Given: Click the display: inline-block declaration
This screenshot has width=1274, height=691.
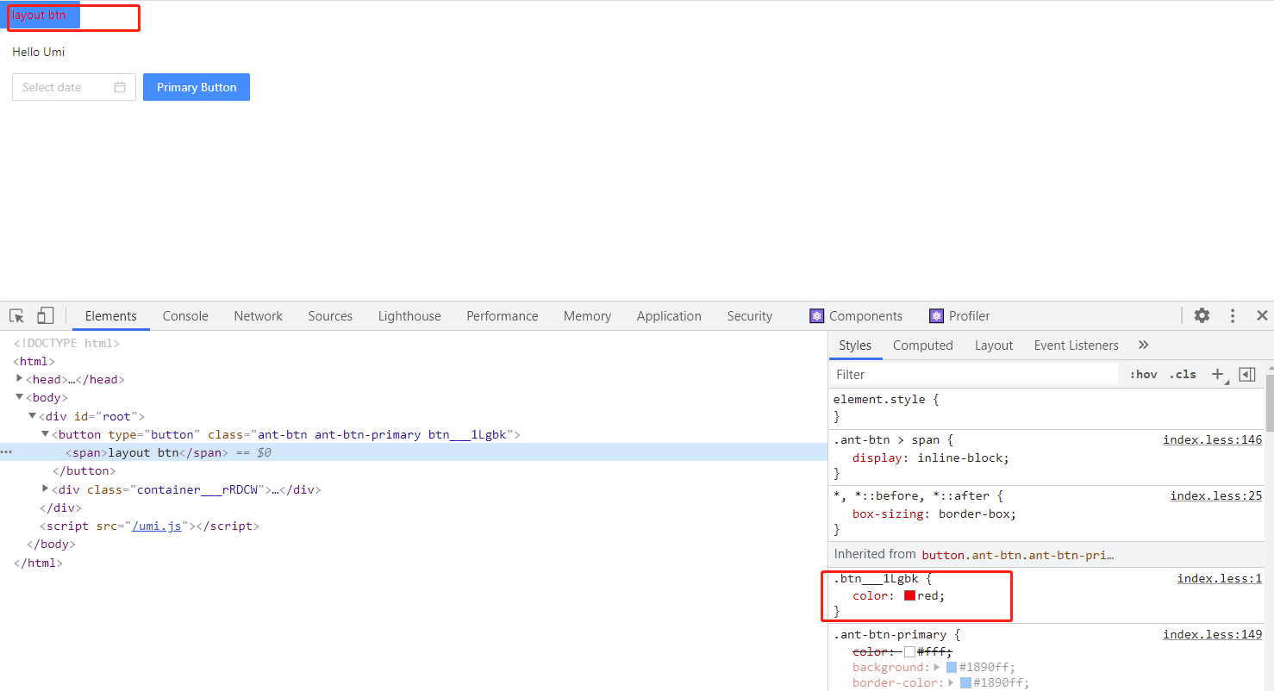Looking at the screenshot, I should coord(931,458).
